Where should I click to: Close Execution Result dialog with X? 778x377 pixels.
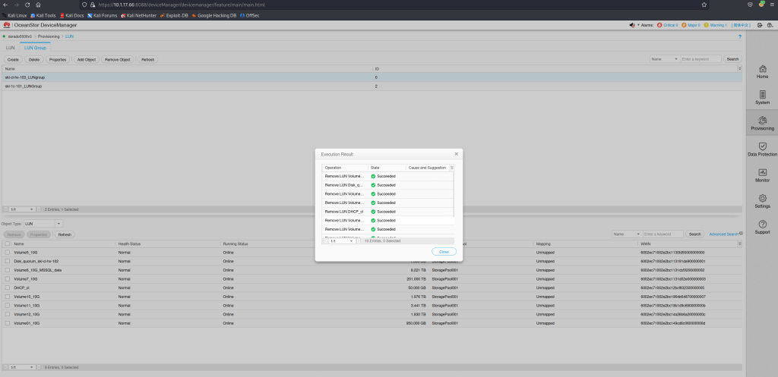pyautogui.click(x=456, y=154)
